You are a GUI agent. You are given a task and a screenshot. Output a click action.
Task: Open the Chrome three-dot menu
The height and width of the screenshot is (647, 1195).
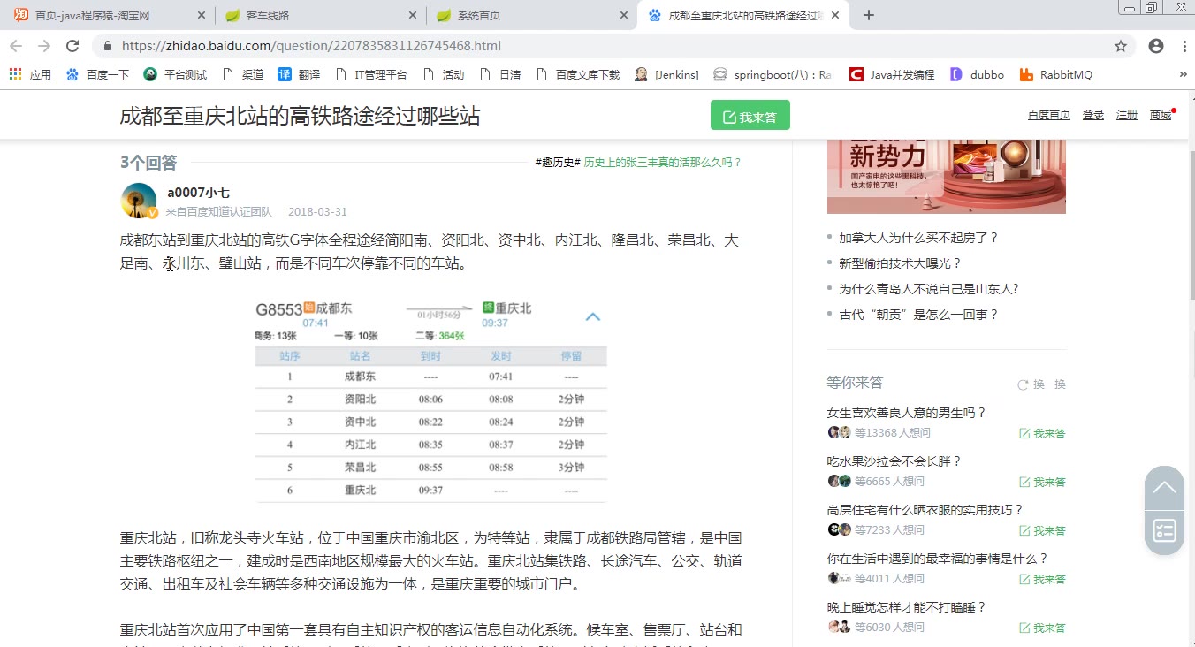click(x=1184, y=46)
